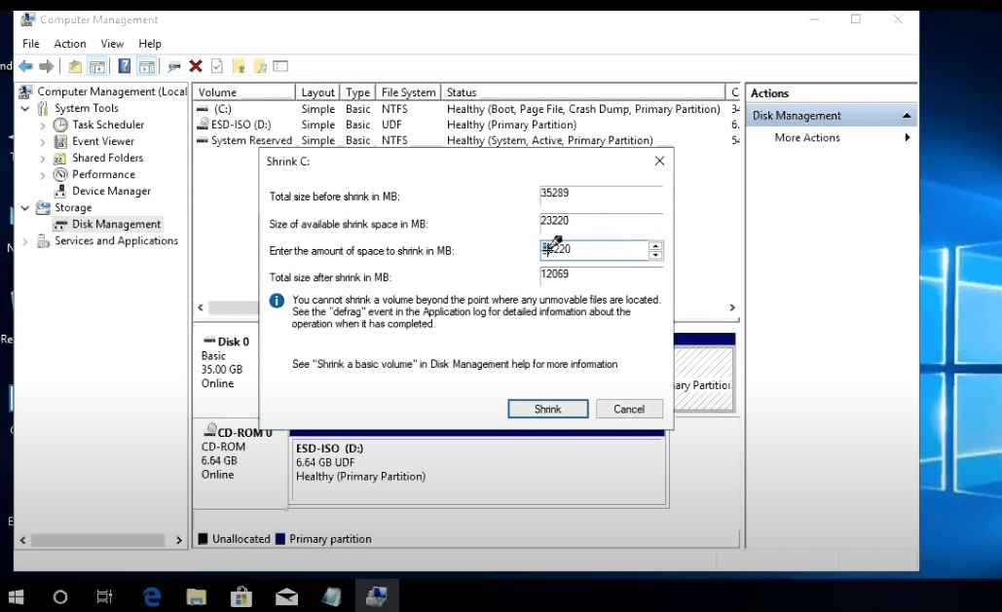
Task: Select Shared Folders icon in tree
Action: click(60, 158)
